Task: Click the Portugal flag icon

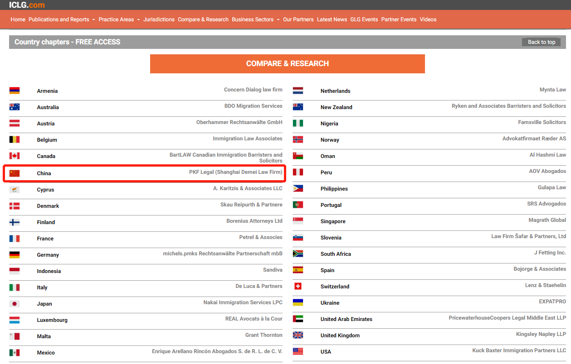Action: (x=298, y=205)
